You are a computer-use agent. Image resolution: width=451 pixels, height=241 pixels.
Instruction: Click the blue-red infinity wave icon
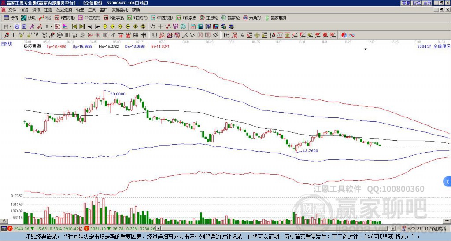point(351,35)
